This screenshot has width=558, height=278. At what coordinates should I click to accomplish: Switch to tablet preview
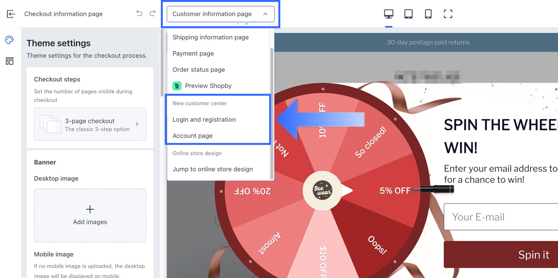click(x=408, y=14)
